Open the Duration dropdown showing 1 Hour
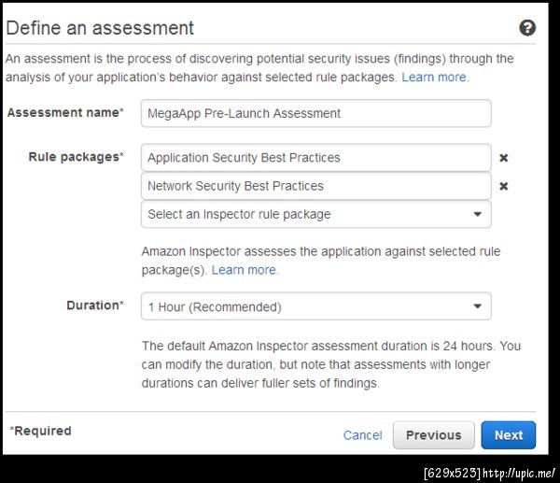560x483 pixels. coord(315,306)
